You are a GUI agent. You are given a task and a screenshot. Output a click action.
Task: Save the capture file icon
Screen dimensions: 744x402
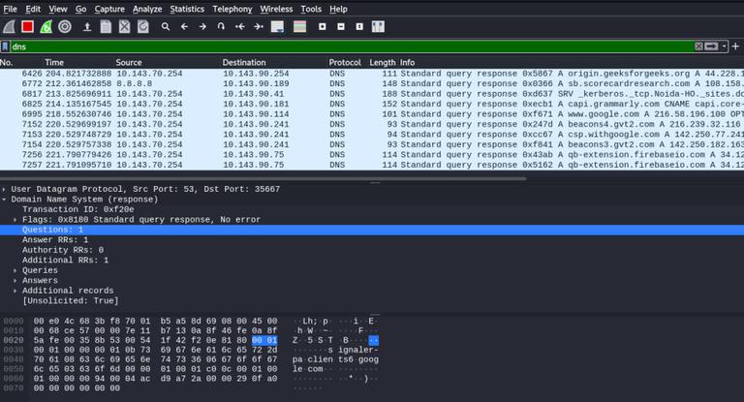106,27
